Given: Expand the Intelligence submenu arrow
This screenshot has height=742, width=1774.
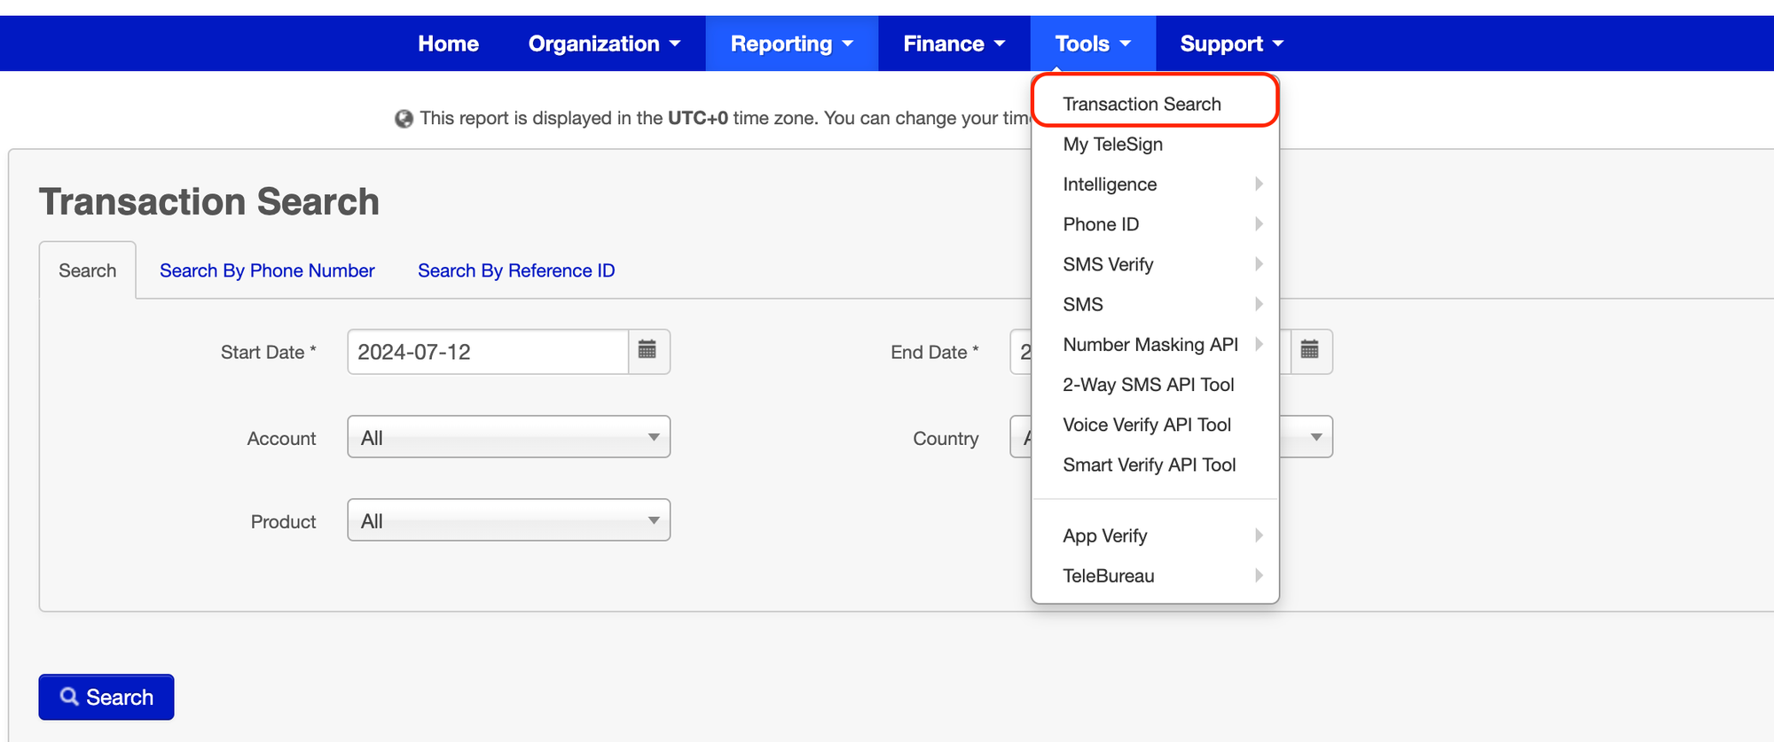Looking at the screenshot, I should pos(1258,184).
